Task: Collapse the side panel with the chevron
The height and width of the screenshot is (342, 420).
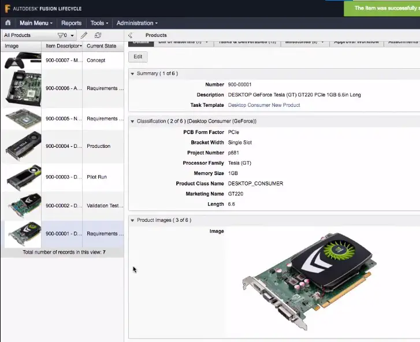Action: point(131,35)
